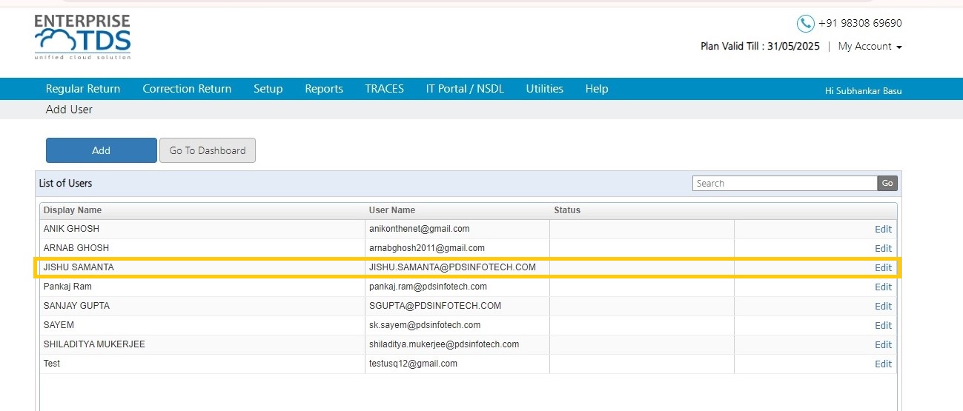Click Go To Dashboard button
The height and width of the screenshot is (411, 963).
coord(208,150)
